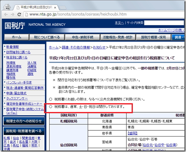
Task: Open the 仙台 regional bureau link
Action: (16, 138)
